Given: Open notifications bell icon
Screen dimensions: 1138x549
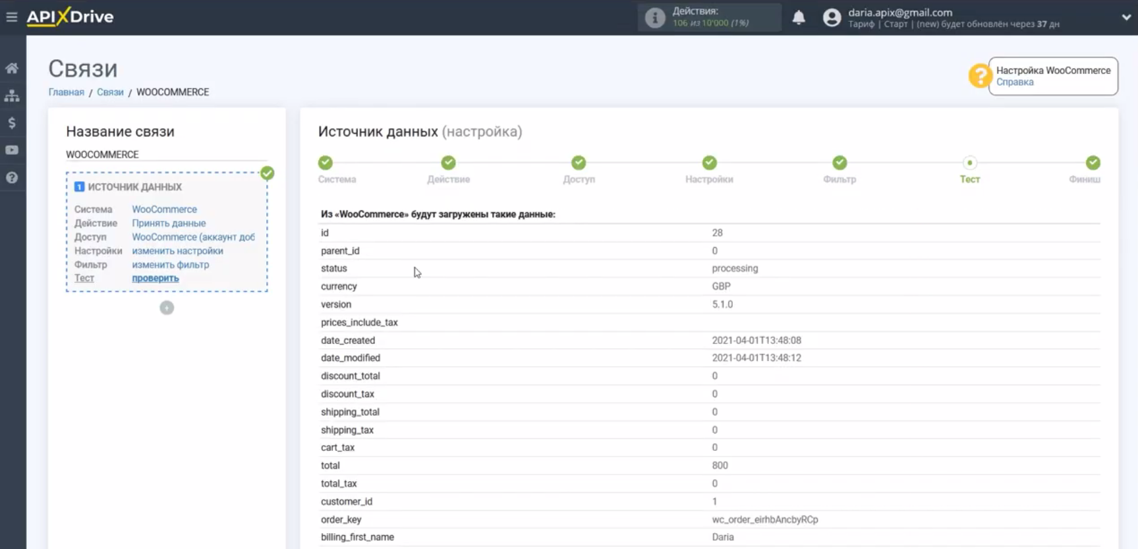Looking at the screenshot, I should (799, 18).
